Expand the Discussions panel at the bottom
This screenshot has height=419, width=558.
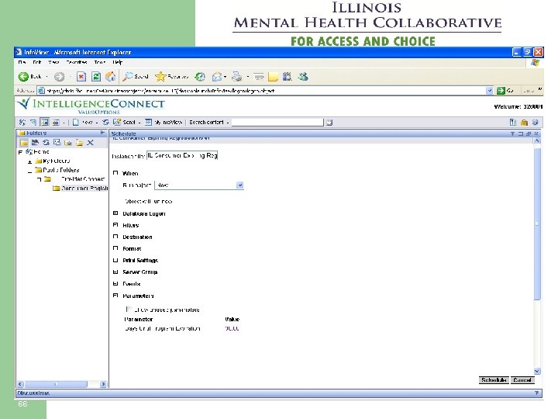tap(536, 393)
